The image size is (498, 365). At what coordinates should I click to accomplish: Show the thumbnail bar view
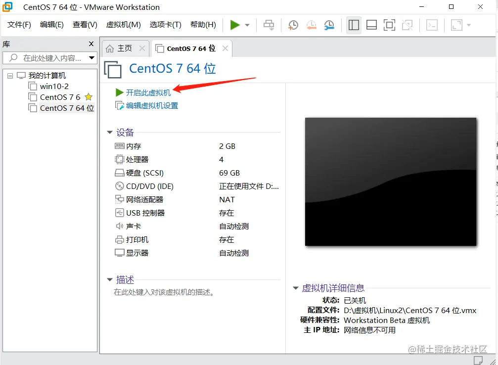coord(371,25)
